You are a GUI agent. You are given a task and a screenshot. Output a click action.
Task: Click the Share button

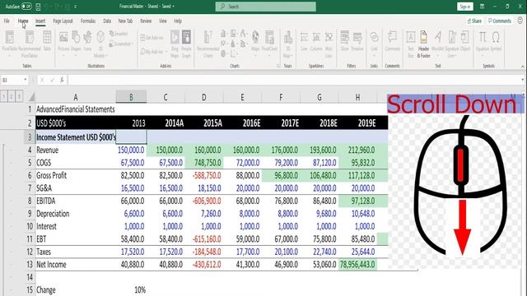[x=474, y=21]
